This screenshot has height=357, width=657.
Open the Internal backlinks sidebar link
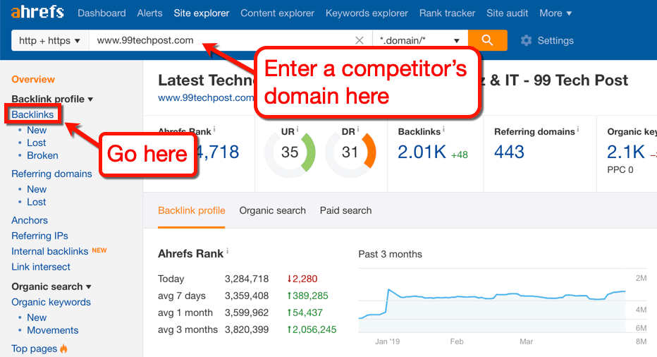pyautogui.click(x=50, y=251)
